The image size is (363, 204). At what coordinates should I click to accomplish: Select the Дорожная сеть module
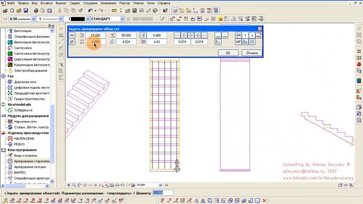(25, 82)
